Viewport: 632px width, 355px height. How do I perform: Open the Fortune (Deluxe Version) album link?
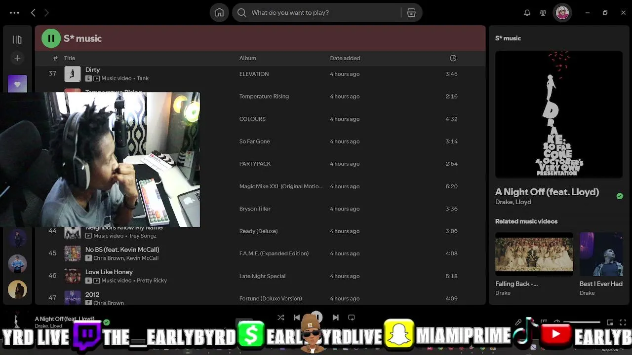click(x=271, y=298)
